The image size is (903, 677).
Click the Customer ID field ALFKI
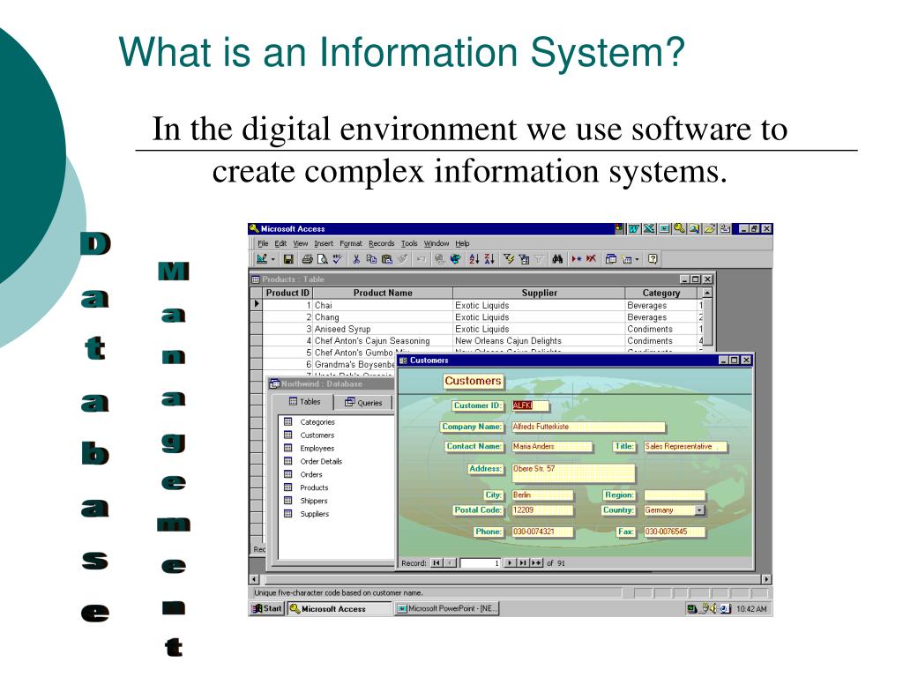click(x=530, y=405)
